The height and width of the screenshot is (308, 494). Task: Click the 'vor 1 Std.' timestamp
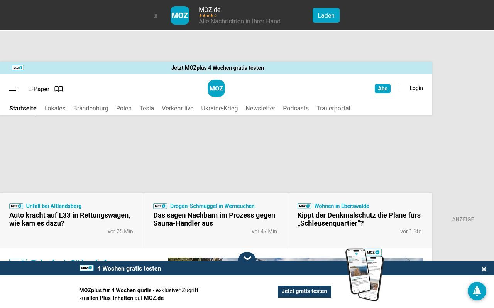(411, 231)
